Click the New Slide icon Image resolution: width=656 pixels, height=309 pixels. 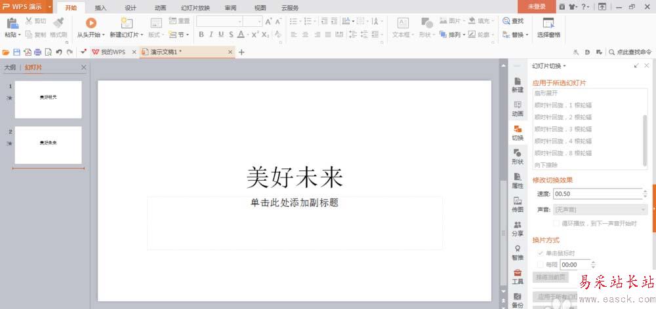[127, 23]
